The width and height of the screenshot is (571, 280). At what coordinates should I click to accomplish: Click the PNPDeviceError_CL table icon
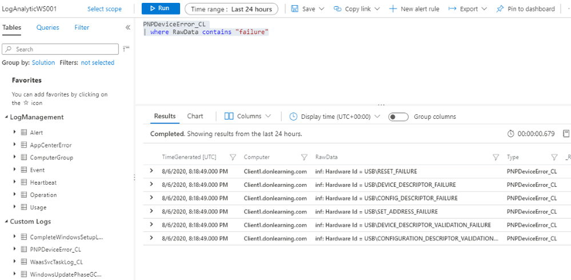click(24, 249)
